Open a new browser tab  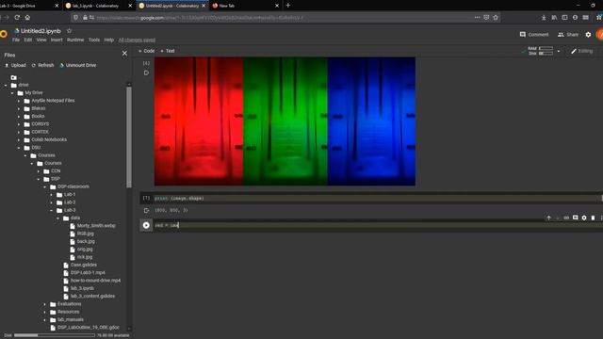(288, 6)
